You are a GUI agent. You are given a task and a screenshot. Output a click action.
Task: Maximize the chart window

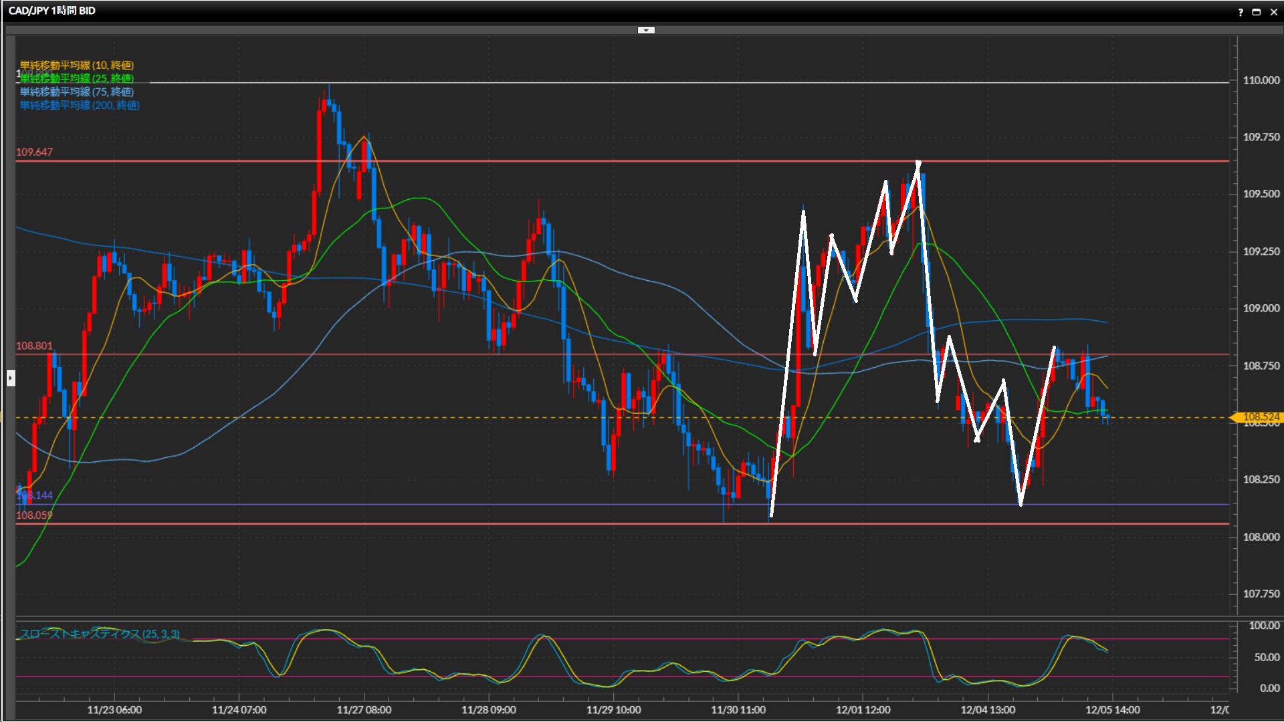pos(1257,11)
